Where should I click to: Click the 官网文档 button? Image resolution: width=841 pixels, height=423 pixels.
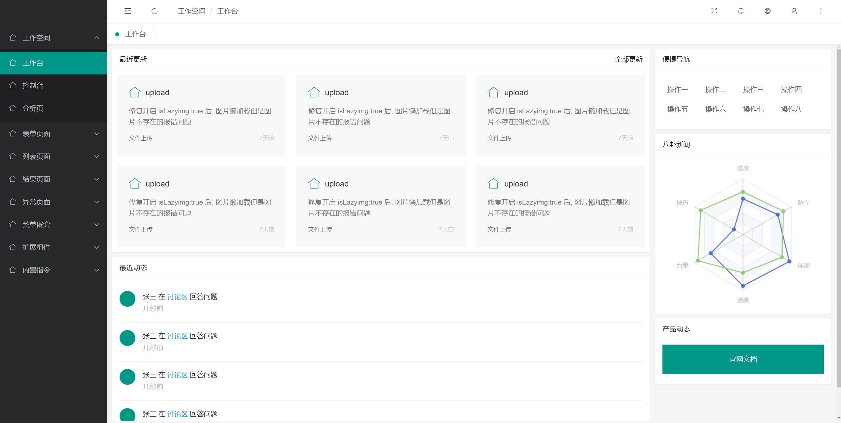click(743, 359)
